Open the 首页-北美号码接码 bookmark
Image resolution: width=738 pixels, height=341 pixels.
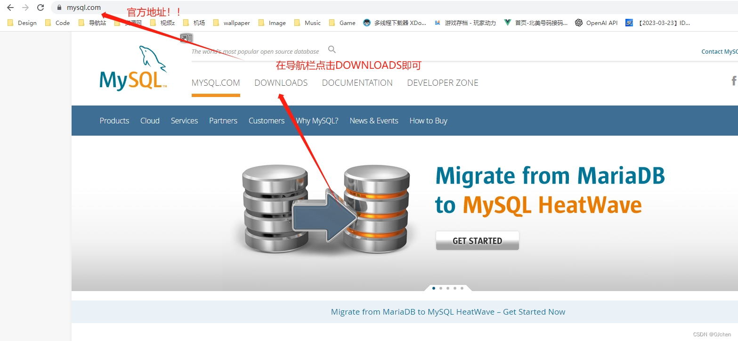pos(536,23)
